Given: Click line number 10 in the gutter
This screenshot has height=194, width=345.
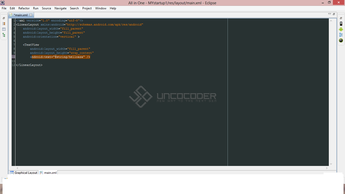Looking at the screenshot, I should tap(13, 57).
